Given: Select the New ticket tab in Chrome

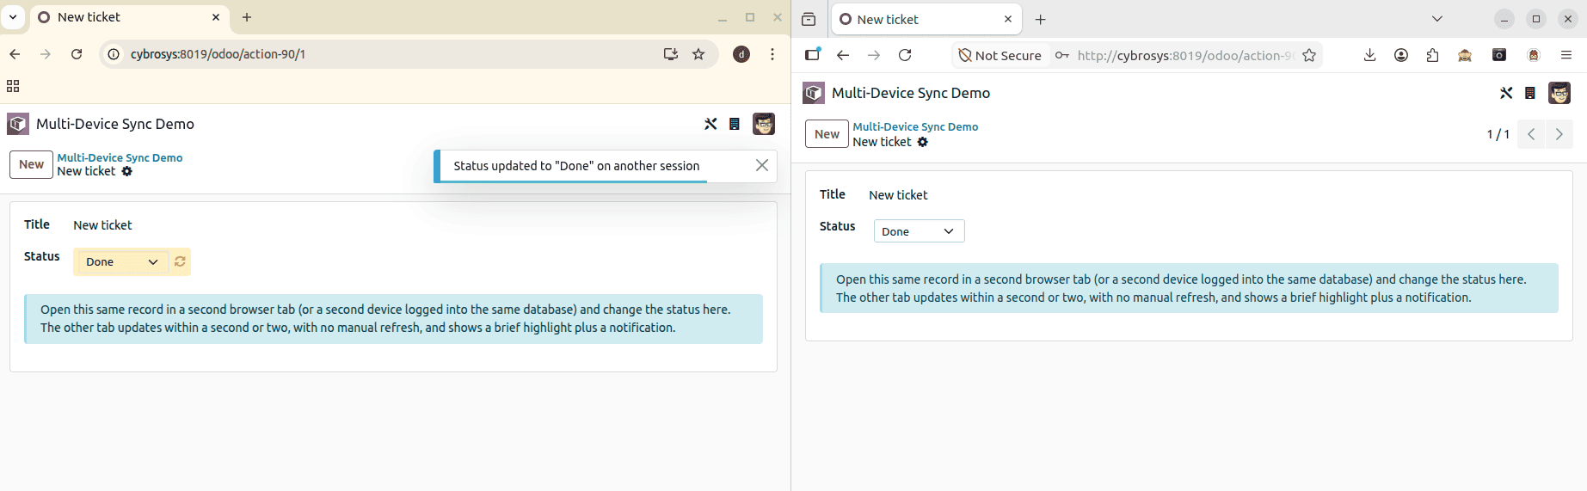Looking at the screenshot, I should coord(129,17).
